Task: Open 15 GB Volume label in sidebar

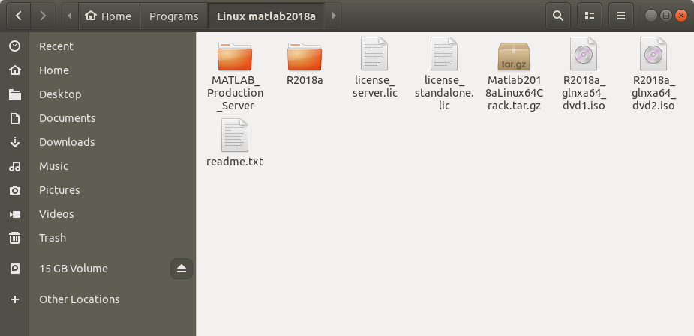Action: [74, 269]
